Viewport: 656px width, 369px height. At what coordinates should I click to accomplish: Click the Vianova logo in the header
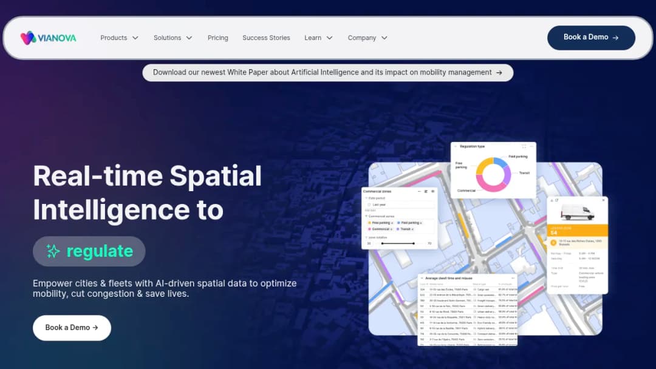(x=49, y=38)
